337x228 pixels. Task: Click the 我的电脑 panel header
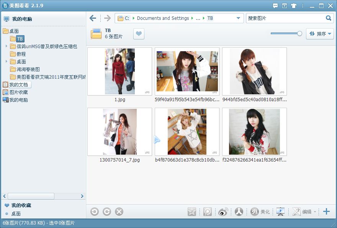click(22, 19)
